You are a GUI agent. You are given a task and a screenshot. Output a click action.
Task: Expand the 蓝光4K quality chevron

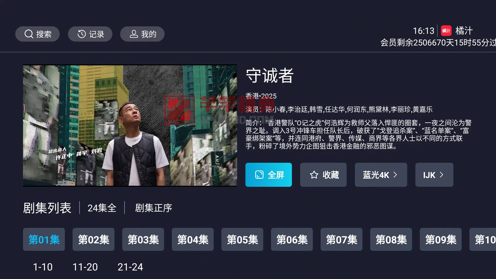coord(395,175)
